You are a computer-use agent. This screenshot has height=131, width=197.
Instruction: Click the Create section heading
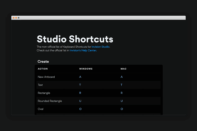[43, 61]
